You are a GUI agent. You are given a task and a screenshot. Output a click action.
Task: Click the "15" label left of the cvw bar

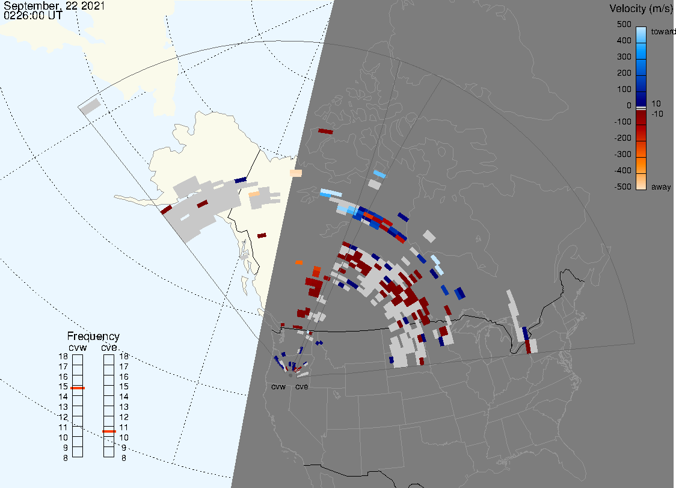click(x=63, y=386)
